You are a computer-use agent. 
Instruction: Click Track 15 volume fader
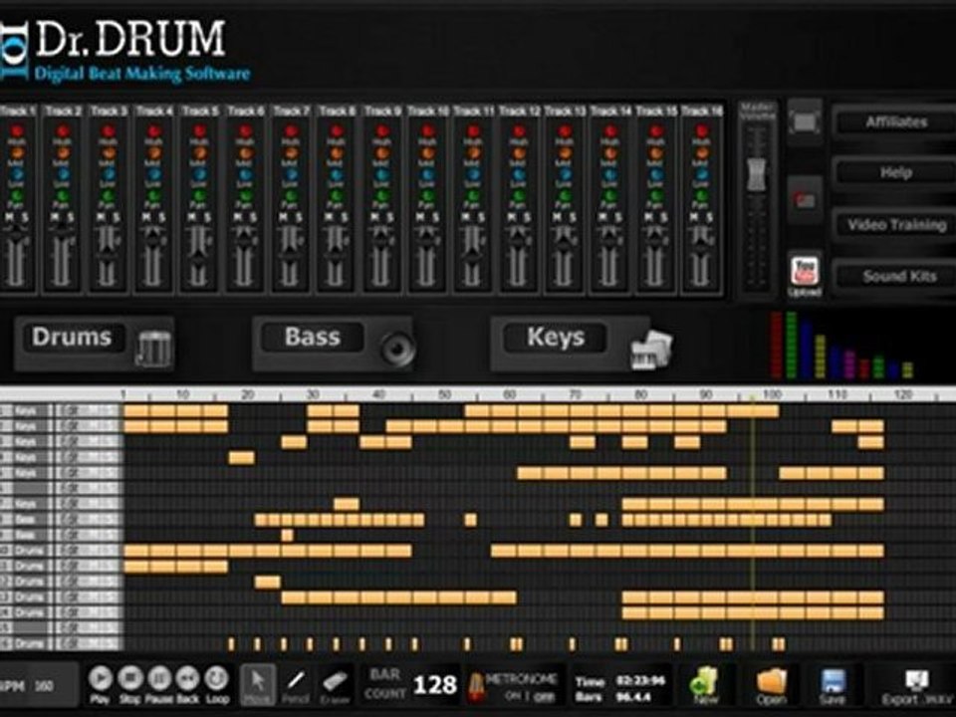(655, 239)
